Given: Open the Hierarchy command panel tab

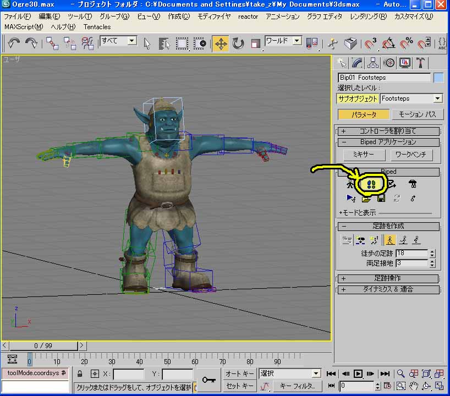Looking at the screenshot, I should [372, 63].
